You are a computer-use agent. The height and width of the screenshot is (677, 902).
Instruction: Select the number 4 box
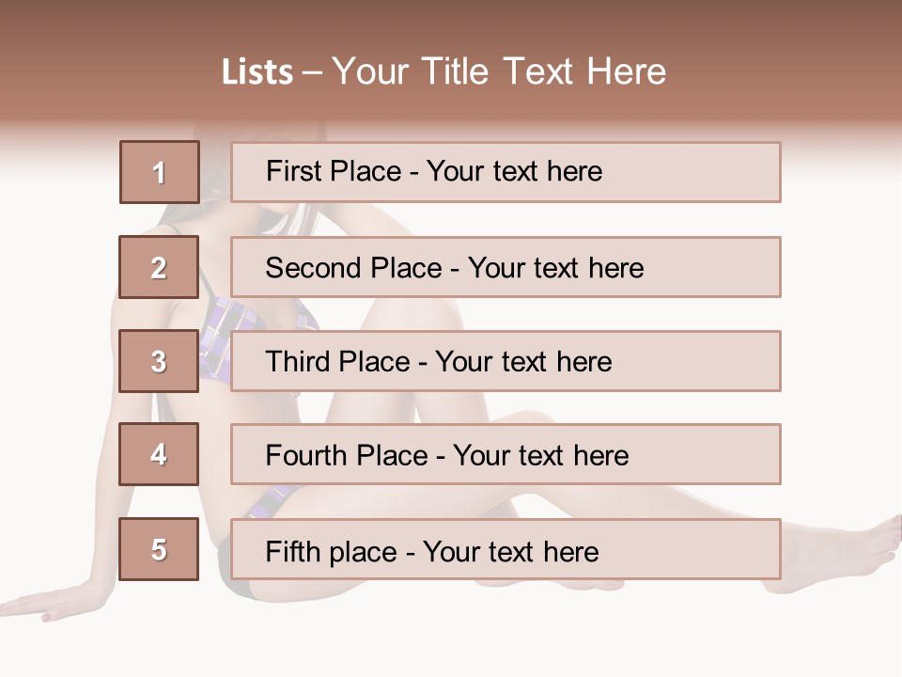(x=160, y=454)
